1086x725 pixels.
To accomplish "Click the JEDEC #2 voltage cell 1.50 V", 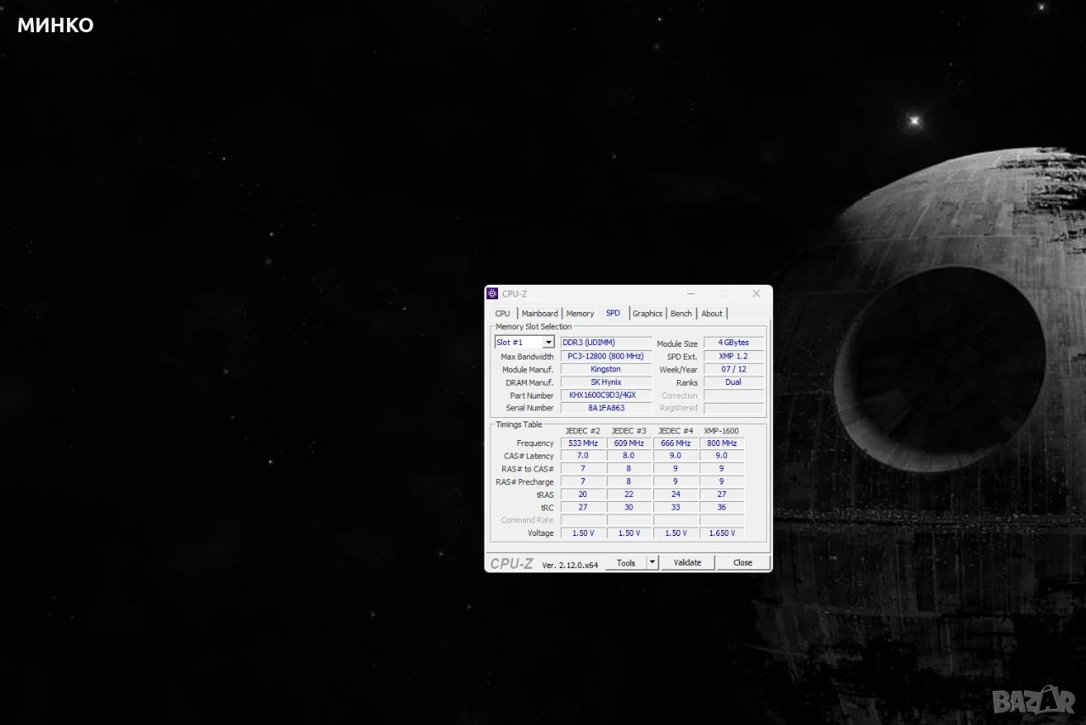I will pyautogui.click(x=583, y=533).
